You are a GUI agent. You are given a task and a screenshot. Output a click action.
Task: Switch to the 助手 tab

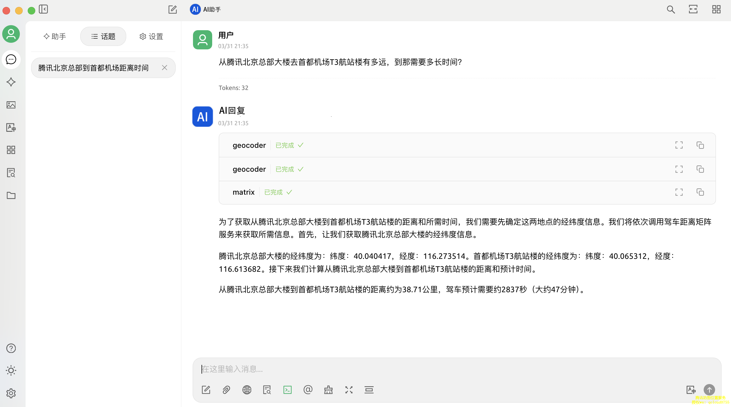pos(55,36)
